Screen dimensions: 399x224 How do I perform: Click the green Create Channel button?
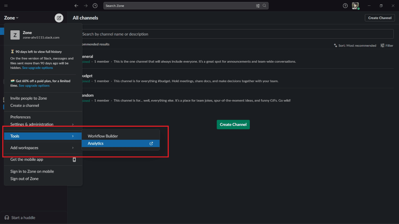[233, 124]
